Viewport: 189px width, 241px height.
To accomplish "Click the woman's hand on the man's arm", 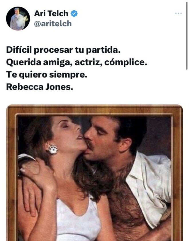I will coord(38,171).
